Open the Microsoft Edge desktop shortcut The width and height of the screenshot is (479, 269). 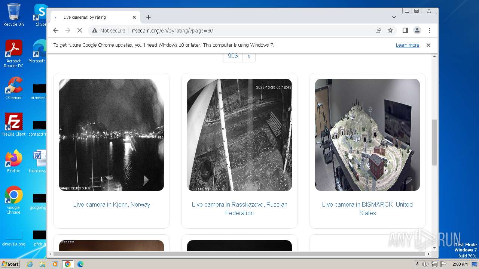pyautogui.click(x=37, y=52)
